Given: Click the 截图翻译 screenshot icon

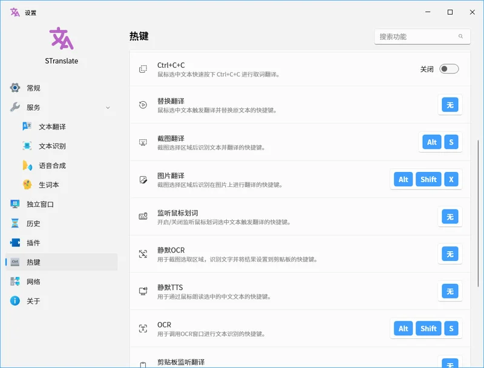Looking at the screenshot, I should 143,142.
